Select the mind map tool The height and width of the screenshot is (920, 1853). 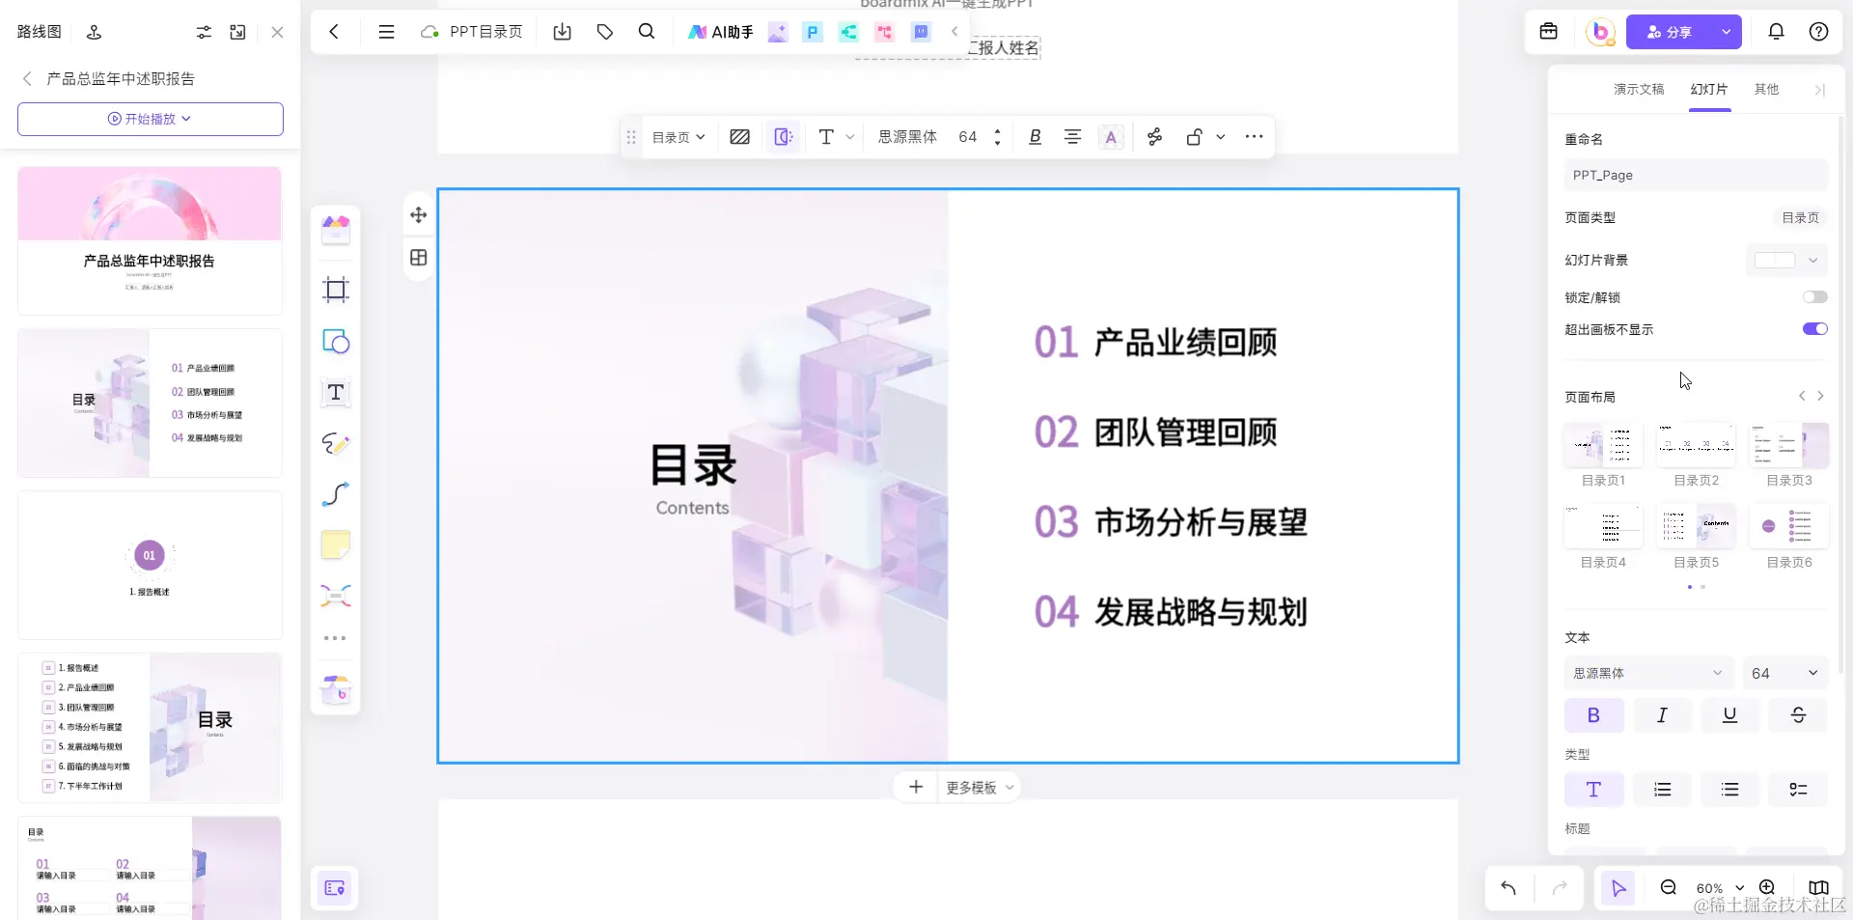(335, 595)
